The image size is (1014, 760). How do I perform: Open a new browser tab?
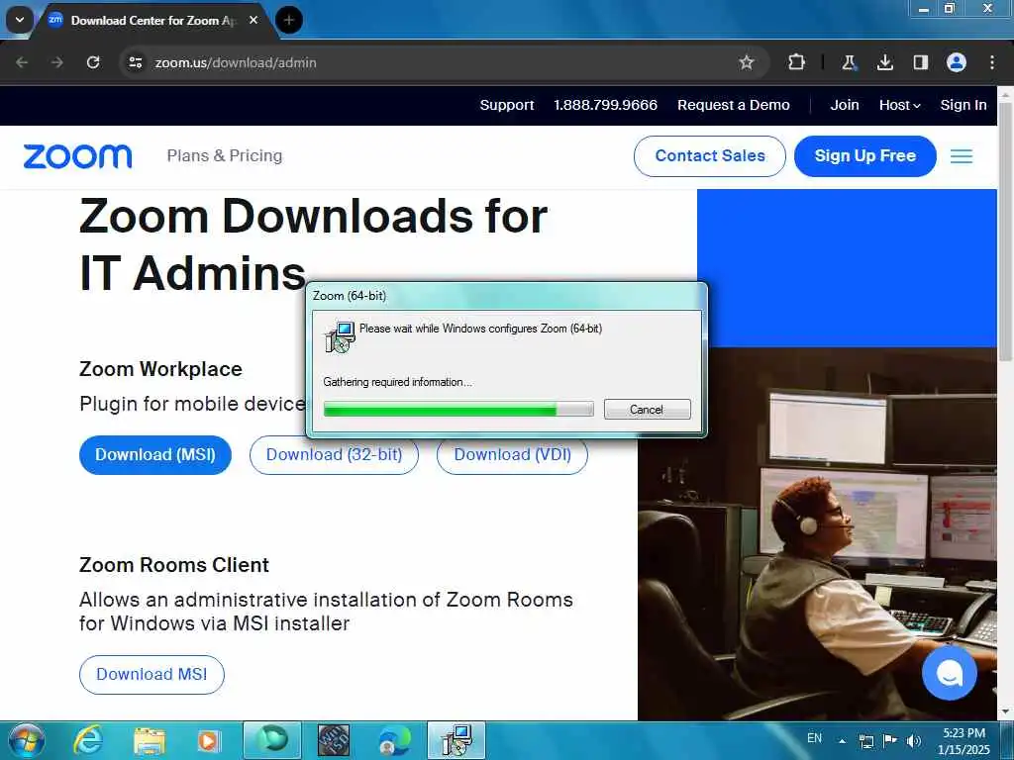(289, 20)
